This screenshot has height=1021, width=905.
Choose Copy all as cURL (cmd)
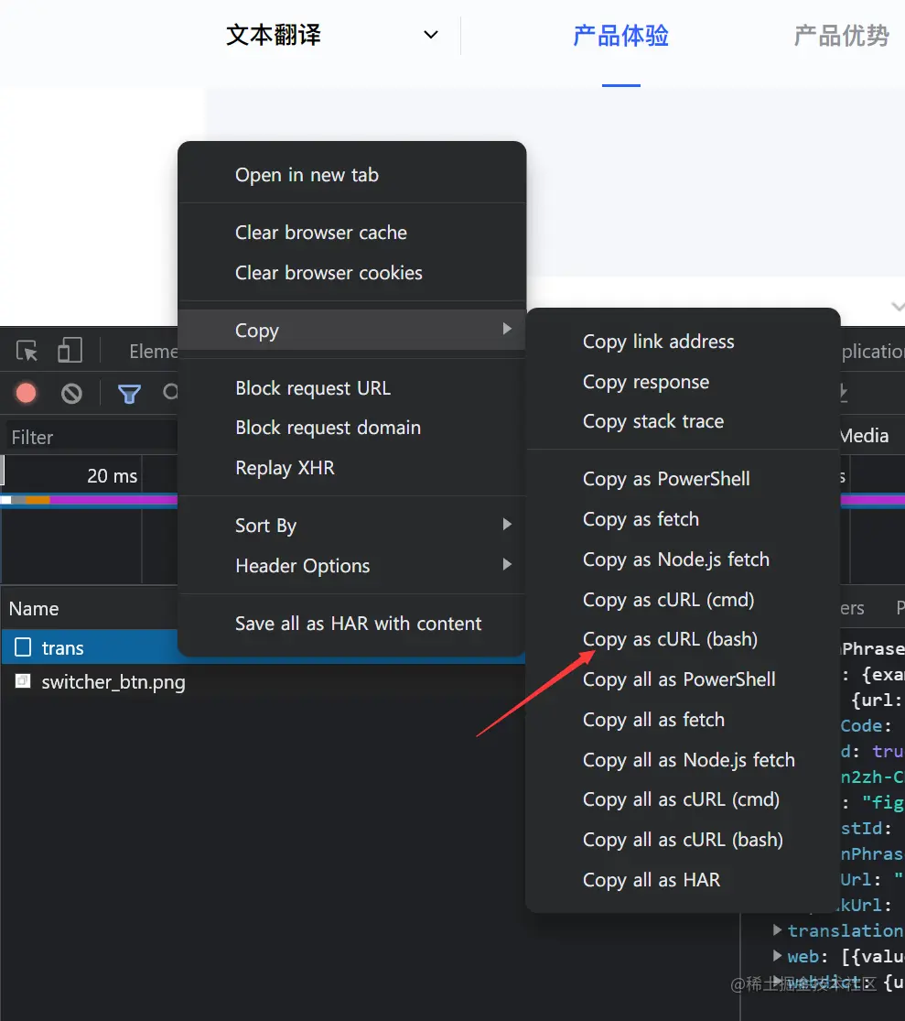[684, 799]
